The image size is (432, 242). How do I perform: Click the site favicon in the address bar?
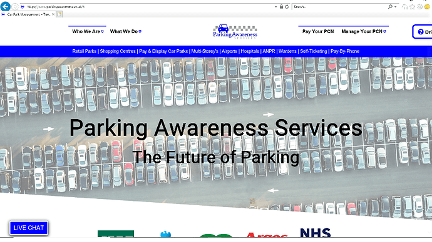point(23,7)
